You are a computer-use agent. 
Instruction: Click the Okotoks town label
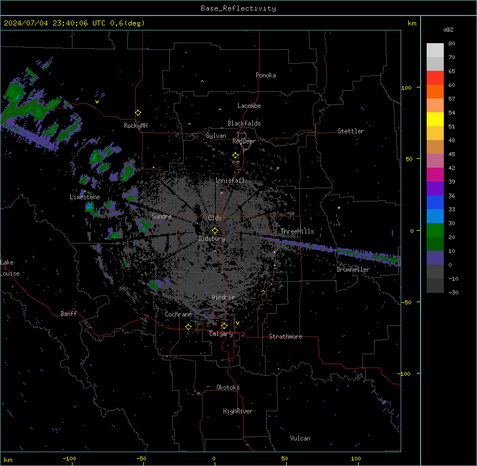pos(228,387)
